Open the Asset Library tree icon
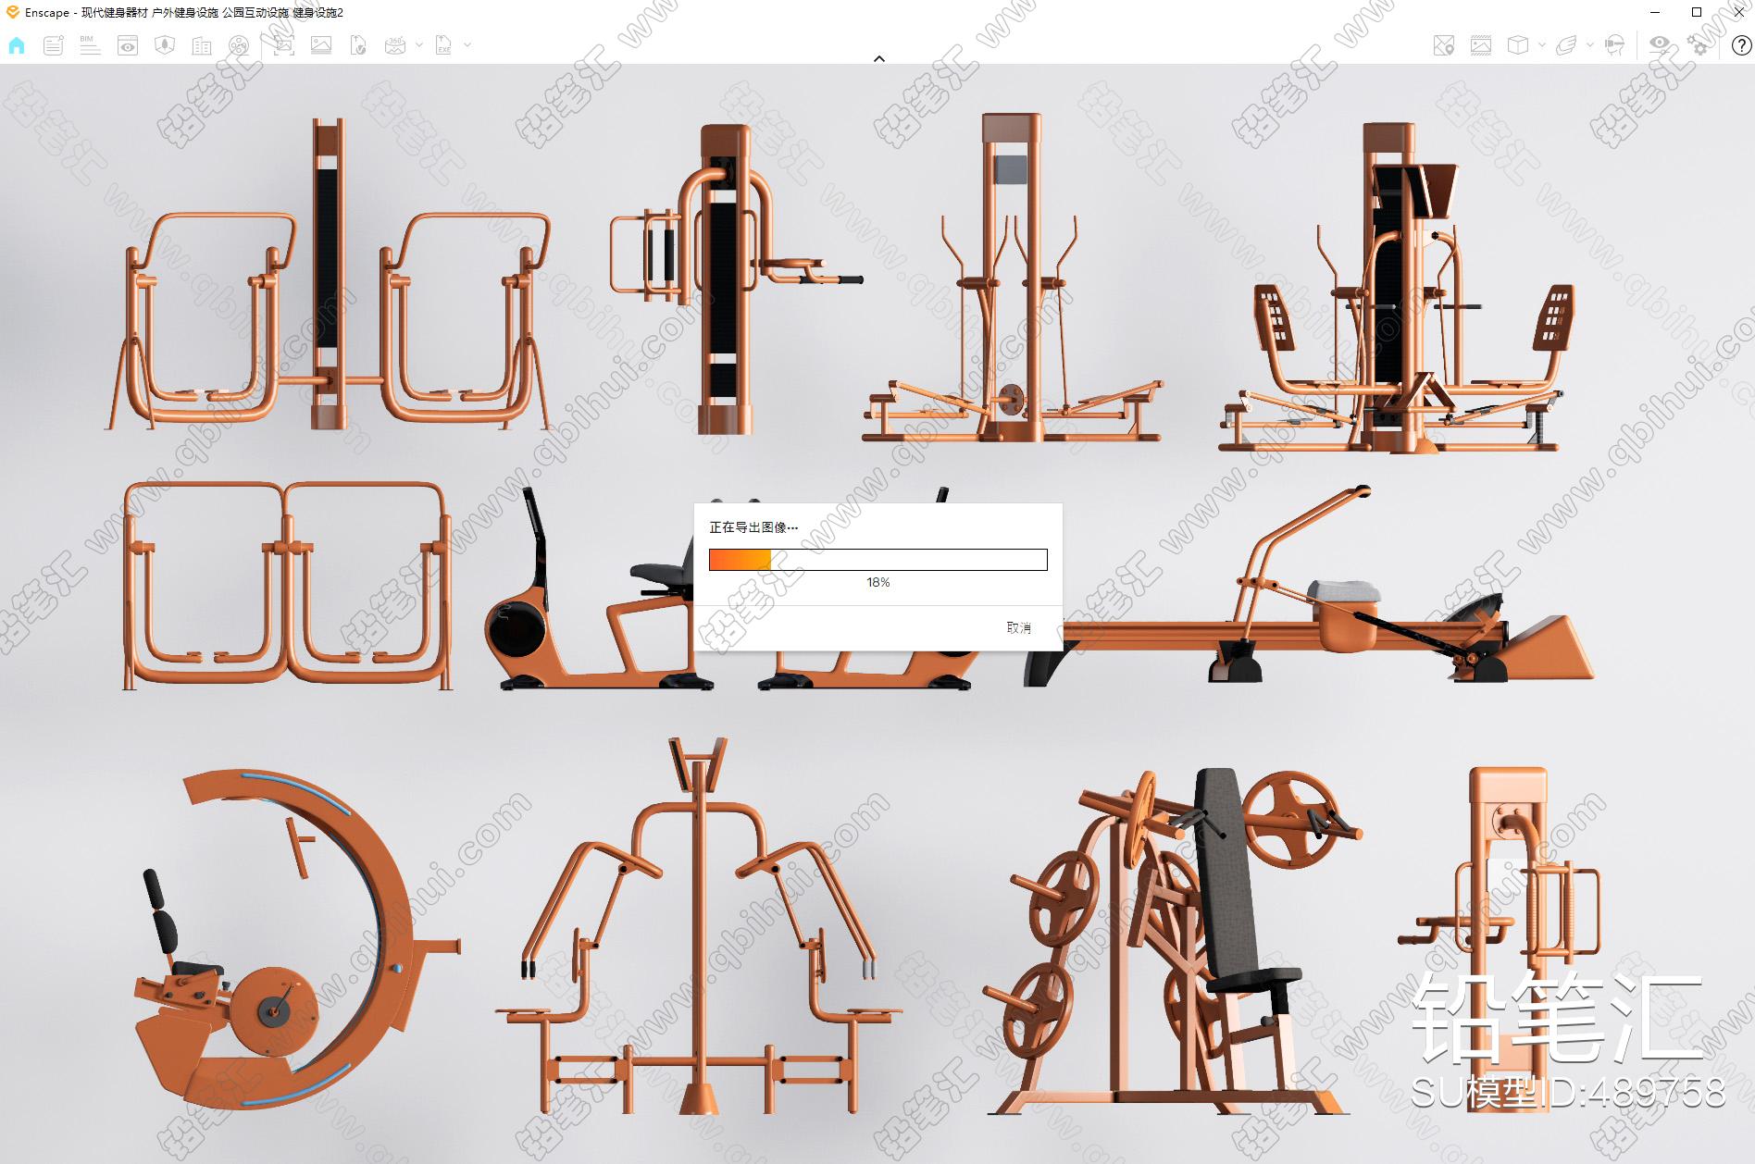The image size is (1755, 1164). (x=165, y=45)
